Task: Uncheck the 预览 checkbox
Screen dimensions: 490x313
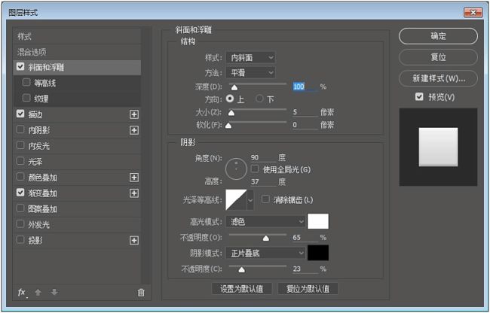Action: (x=419, y=96)
